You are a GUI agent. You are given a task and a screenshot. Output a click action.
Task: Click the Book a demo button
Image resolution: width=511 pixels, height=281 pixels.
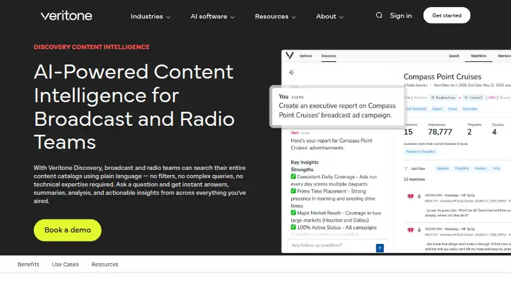(x=68, y=230)
